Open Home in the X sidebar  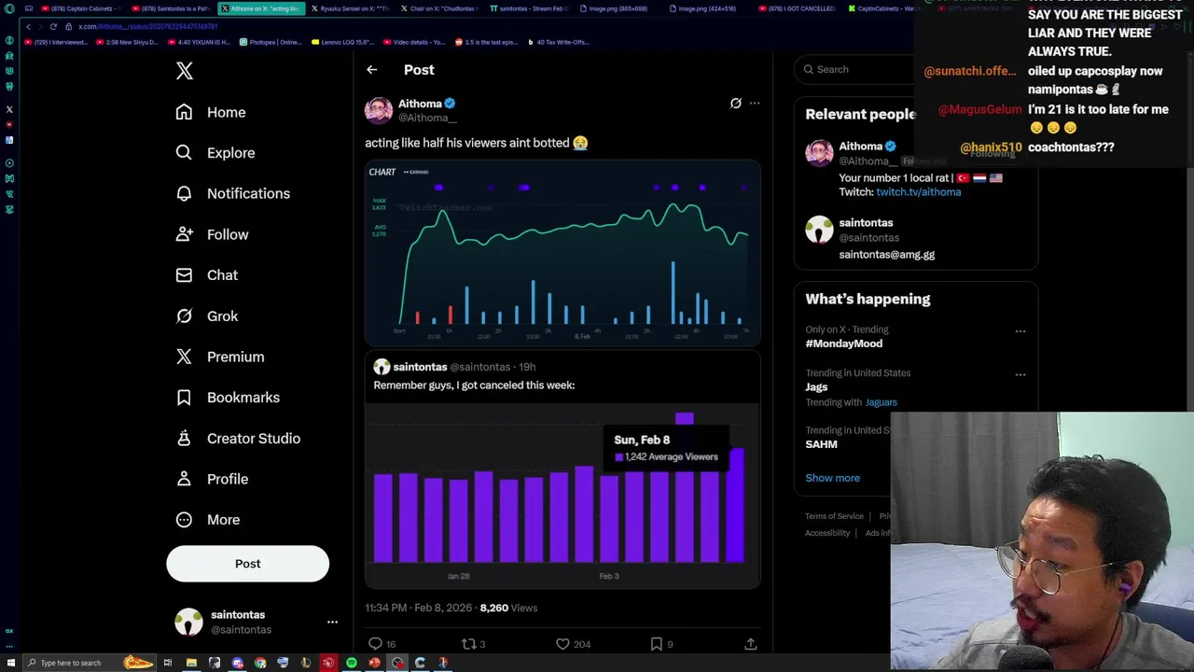tap(211, 112)
